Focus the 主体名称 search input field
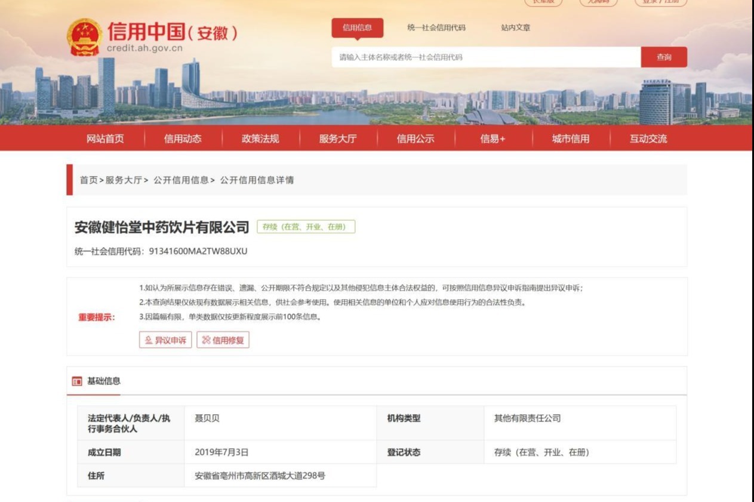 tap(486, 57)
